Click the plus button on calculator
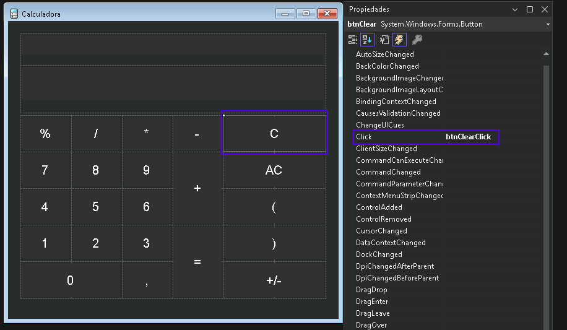This screenshot has width=567, height=330. (197, 188)
